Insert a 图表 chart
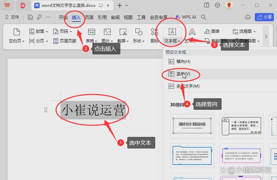 pyautogui.click(x=212, y=31)
